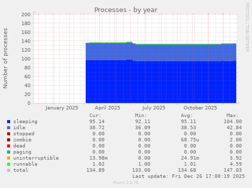252x188 pixels.
Task: Click sleeping minimum value 92.11
Action: point(142,122)
